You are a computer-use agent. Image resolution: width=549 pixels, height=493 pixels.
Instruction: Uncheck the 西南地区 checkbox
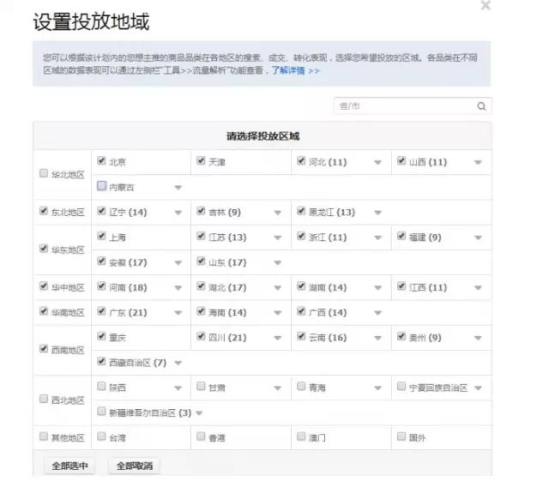[44, 349]
